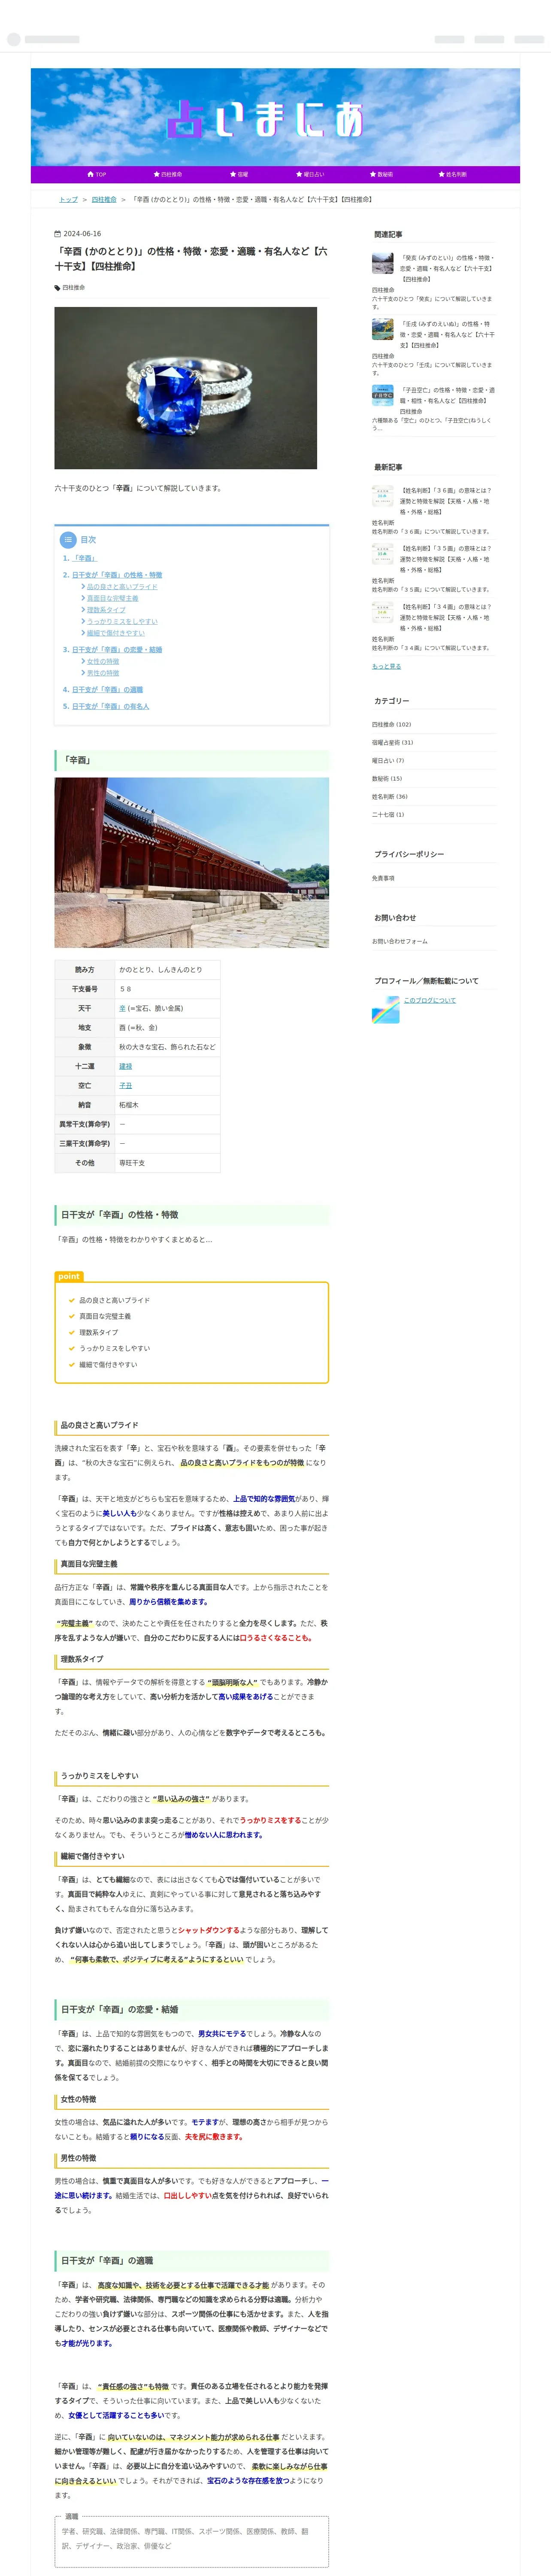Click the red temple corridor image
Viewport: 551px width, 2576px height.
coord(191,862)
